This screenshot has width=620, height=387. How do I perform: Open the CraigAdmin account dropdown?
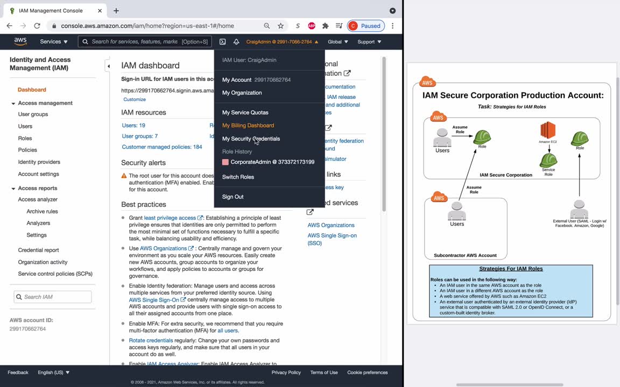click(282, 41)
